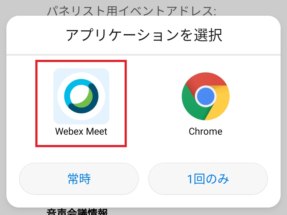Click the アプリケーションを選択 dialog title
The image size is (287, 215).
tap(144, 35)
